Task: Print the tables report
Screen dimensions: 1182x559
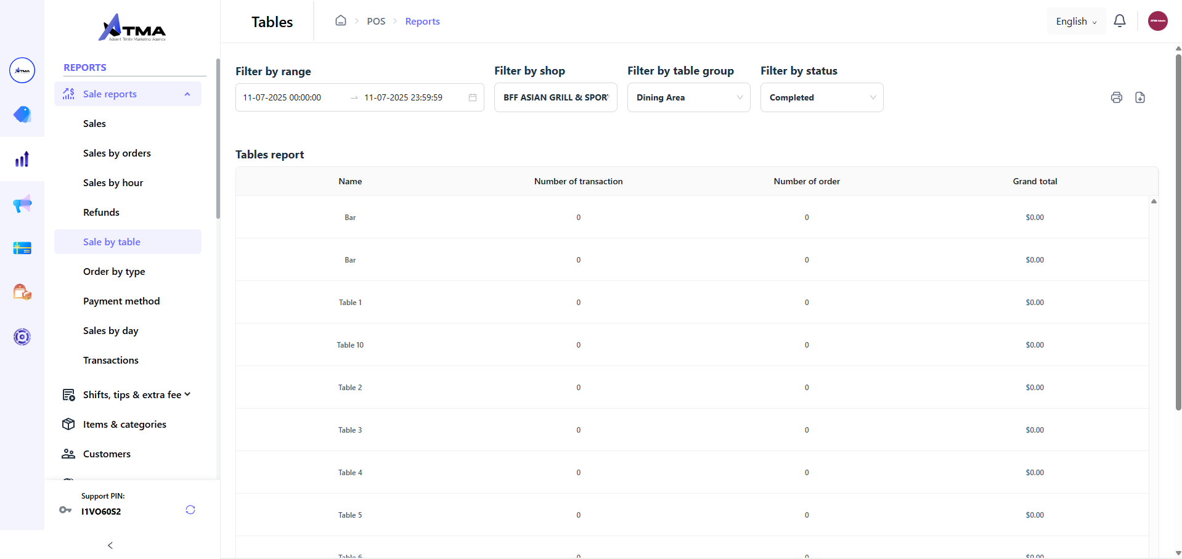Action: click(1117, 97)
